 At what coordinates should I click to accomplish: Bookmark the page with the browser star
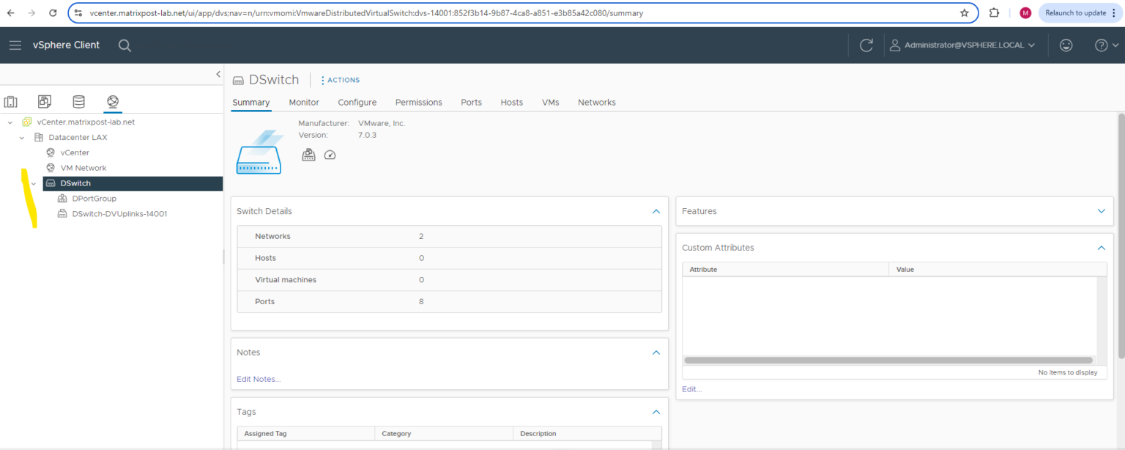point(965,12)
